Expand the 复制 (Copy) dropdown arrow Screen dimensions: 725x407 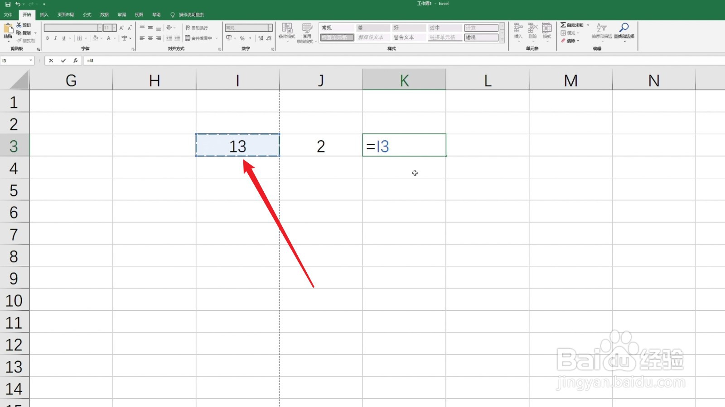pos(35,33)
